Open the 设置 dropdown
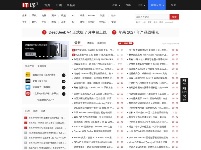Screen dimensions: 201x150 116,5
